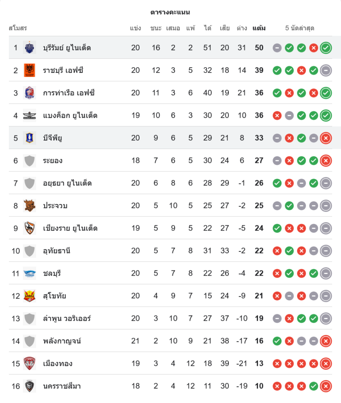Click Ratchaburi's latest match draw indicator

(x=326, y=71)
